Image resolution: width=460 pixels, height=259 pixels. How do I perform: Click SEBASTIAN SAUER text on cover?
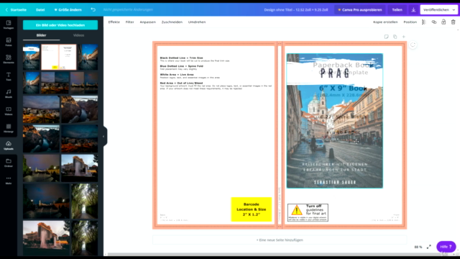335,183
